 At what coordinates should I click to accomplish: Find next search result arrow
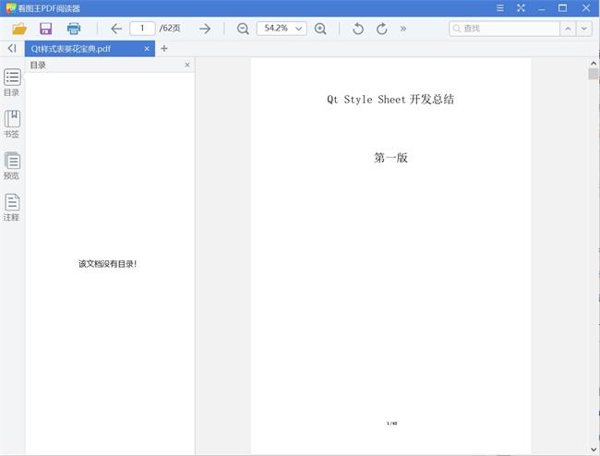pyautogui.click(x=584, y=29)
